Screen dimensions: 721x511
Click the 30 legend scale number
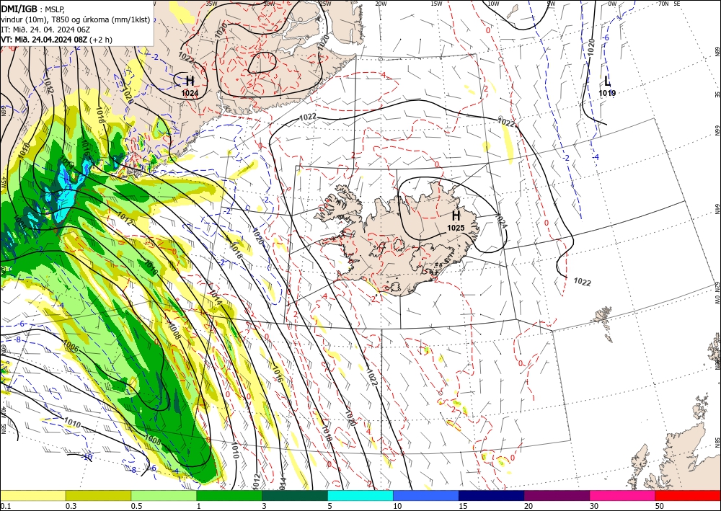point(594,506)
